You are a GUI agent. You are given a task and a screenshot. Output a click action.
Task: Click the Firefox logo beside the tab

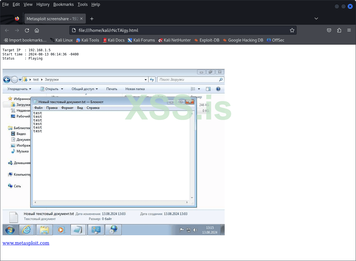tap(17, 19)
